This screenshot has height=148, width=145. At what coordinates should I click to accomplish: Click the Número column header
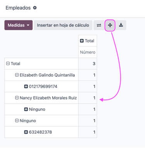[87, 52]
